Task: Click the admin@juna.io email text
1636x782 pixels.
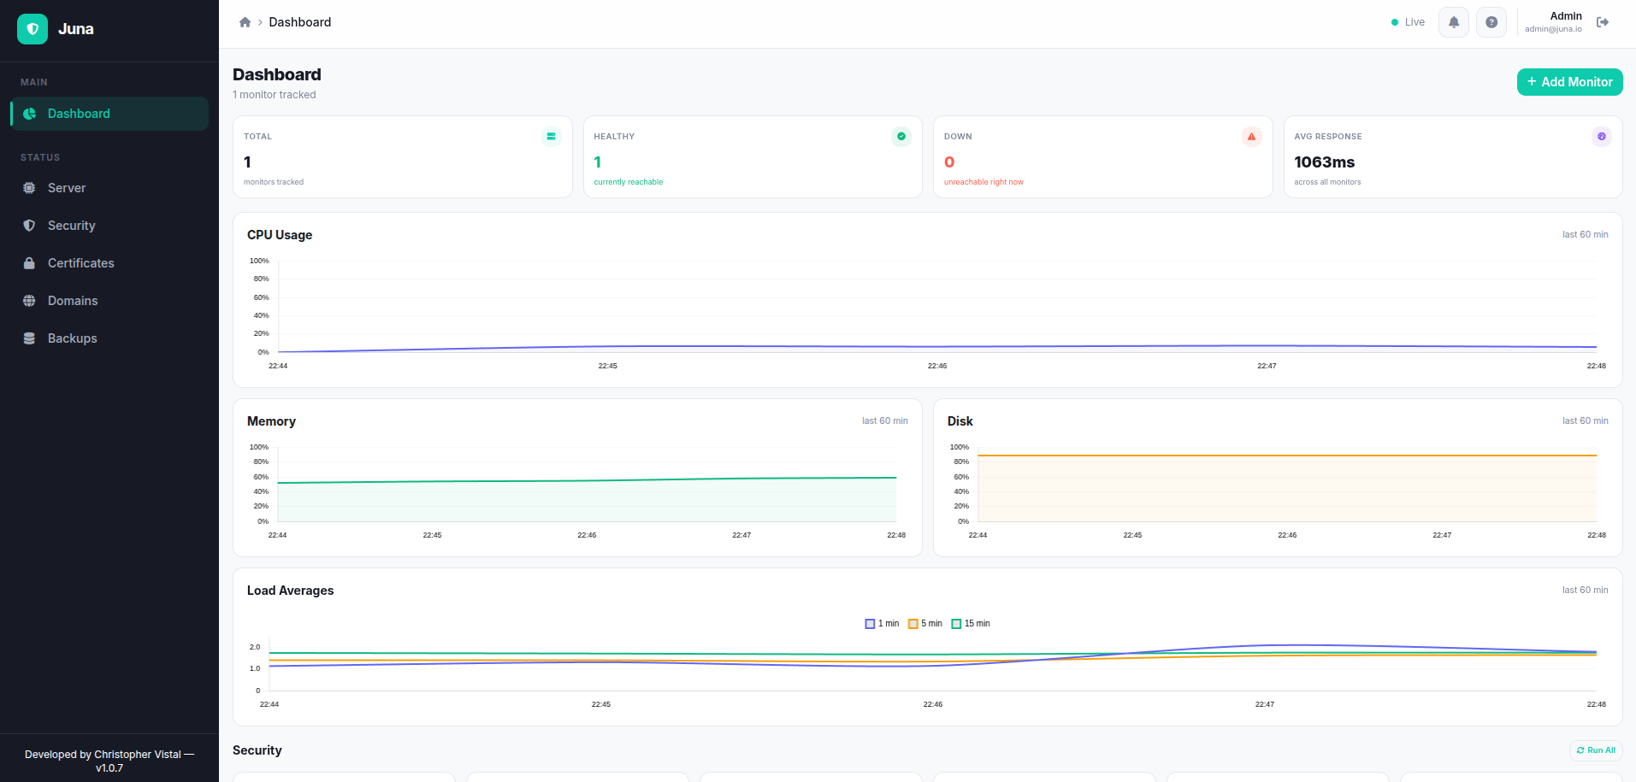Action: 1553,29
